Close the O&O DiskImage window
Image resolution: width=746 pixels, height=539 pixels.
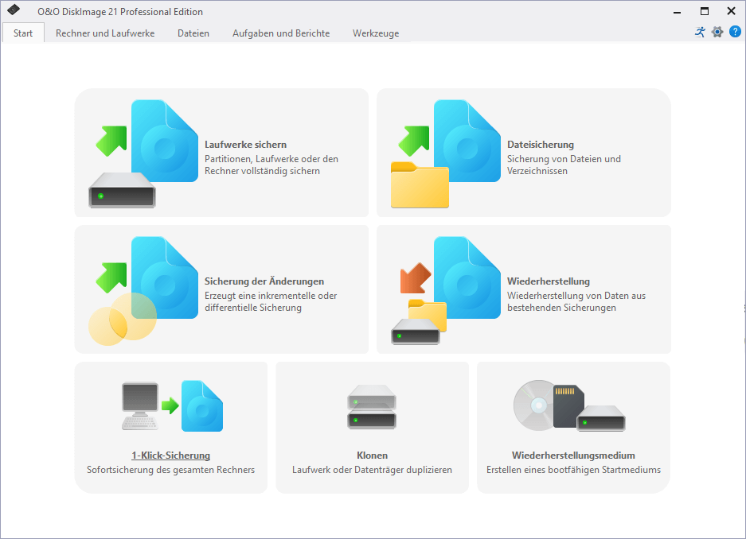click(x=731, y=11)
